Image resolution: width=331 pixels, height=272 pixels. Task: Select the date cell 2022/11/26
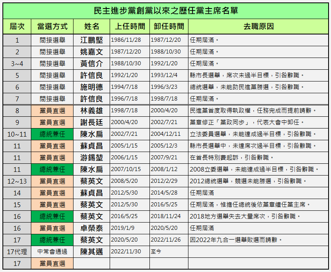point(169,240)
